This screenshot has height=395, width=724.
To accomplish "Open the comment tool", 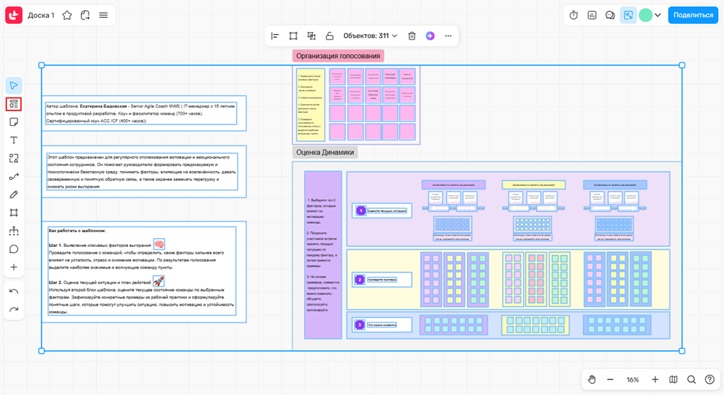I will click(x=13, y=249).
